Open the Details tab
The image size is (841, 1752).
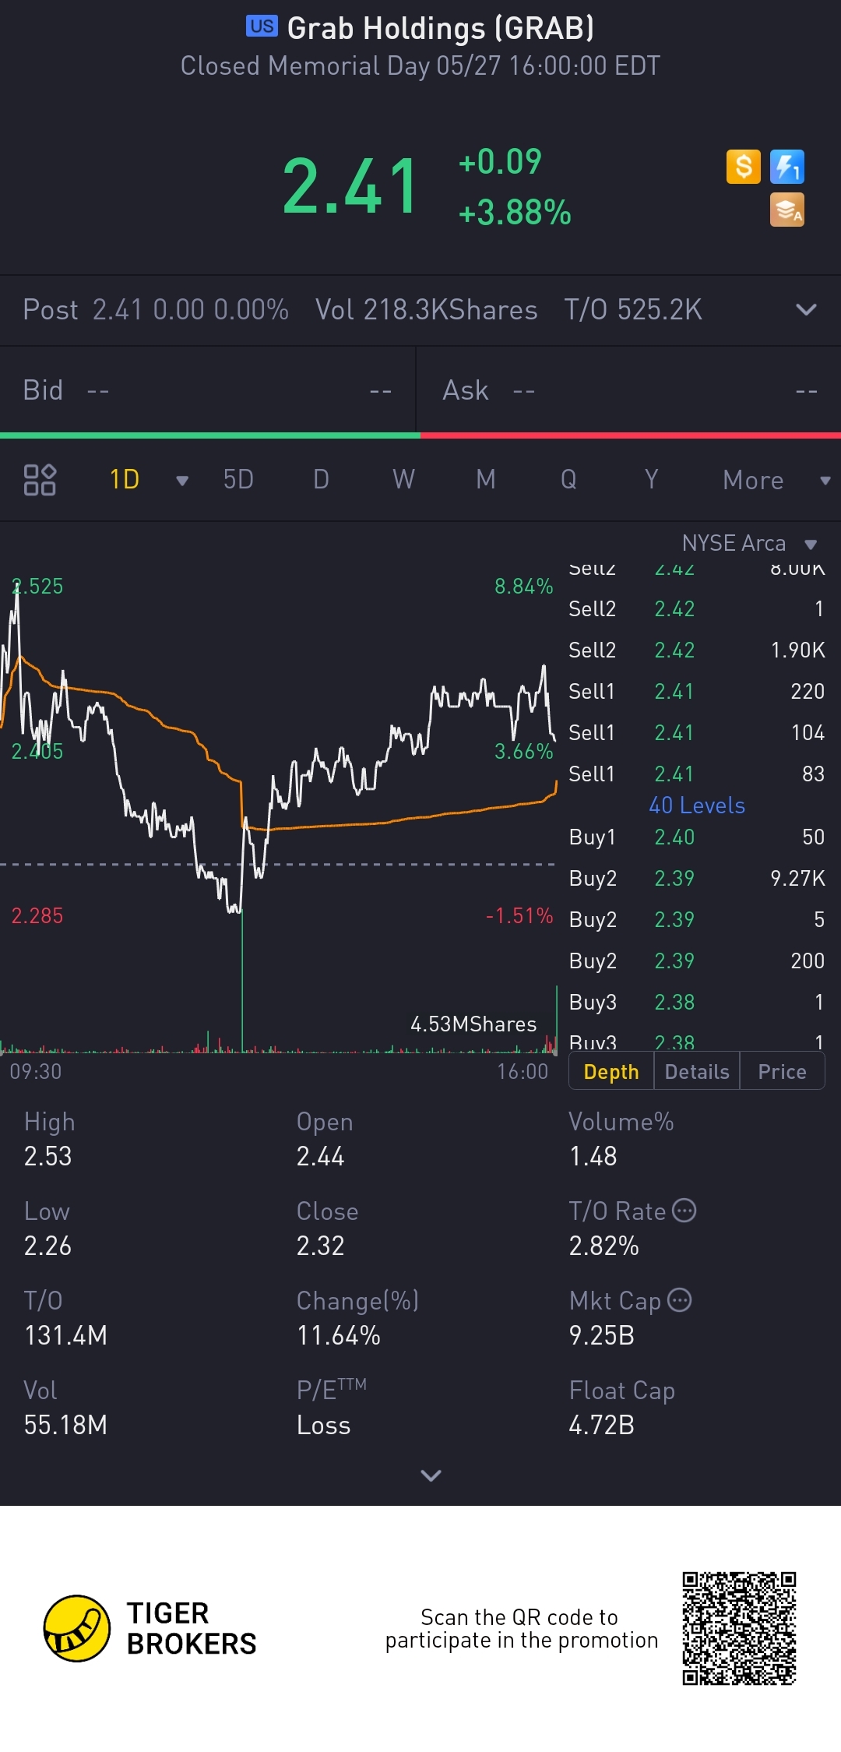697,1072
